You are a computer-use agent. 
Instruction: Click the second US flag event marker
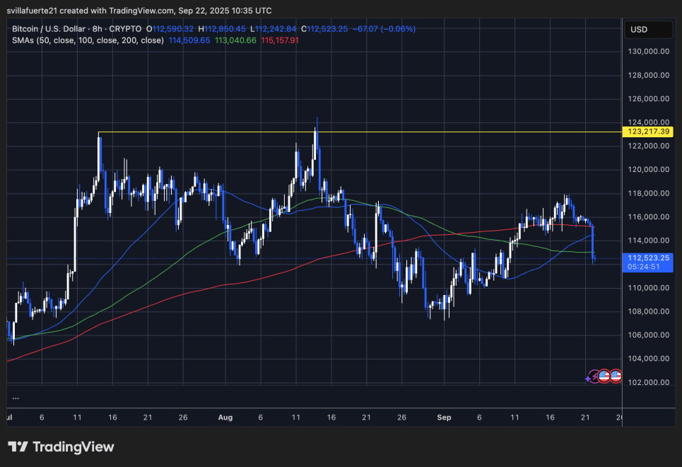616,376
